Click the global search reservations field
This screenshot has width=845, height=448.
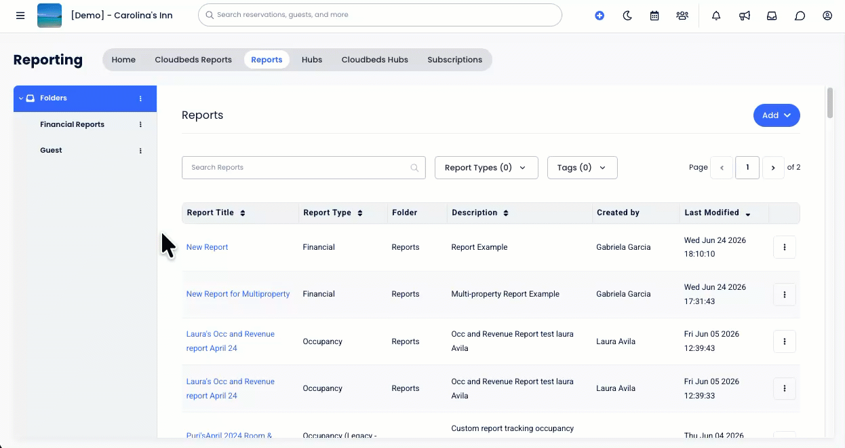coord(380,15)
